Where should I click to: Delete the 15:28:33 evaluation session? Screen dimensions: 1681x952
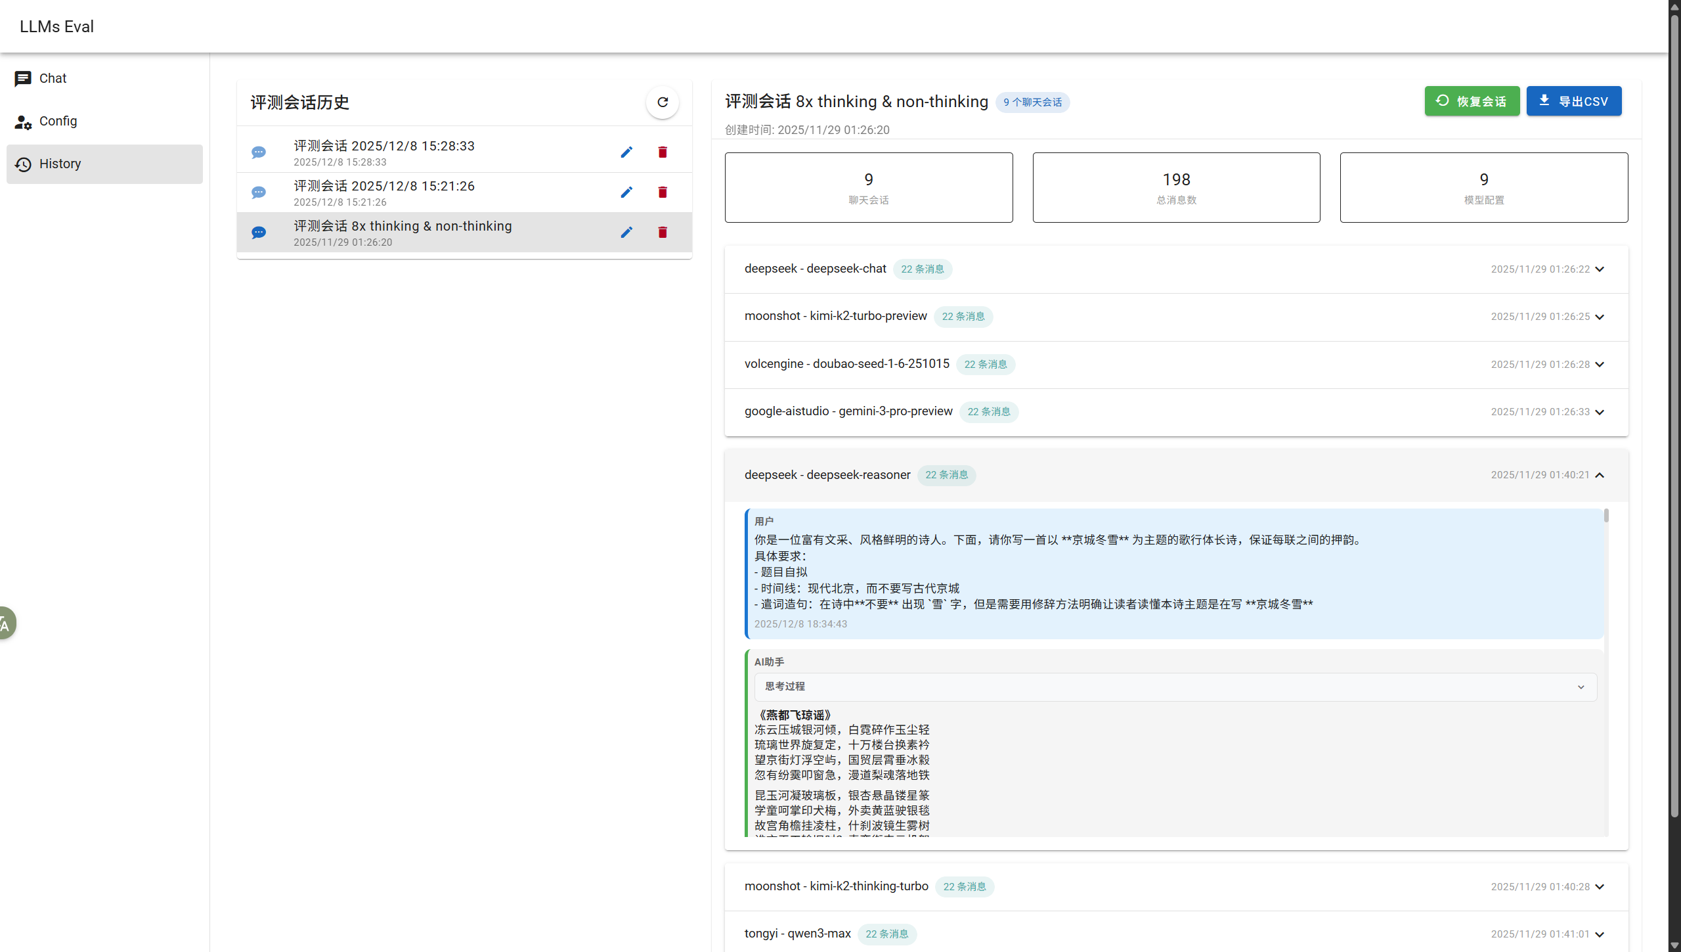(663, 152)
